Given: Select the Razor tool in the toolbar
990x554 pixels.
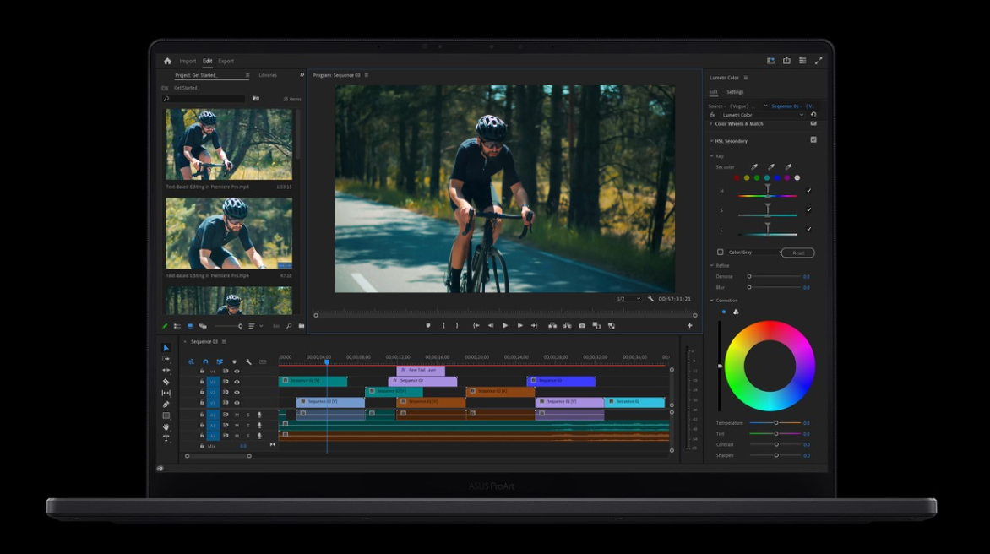Looking at the screenshot, I should pyautogui.click(x=166, y=382).
